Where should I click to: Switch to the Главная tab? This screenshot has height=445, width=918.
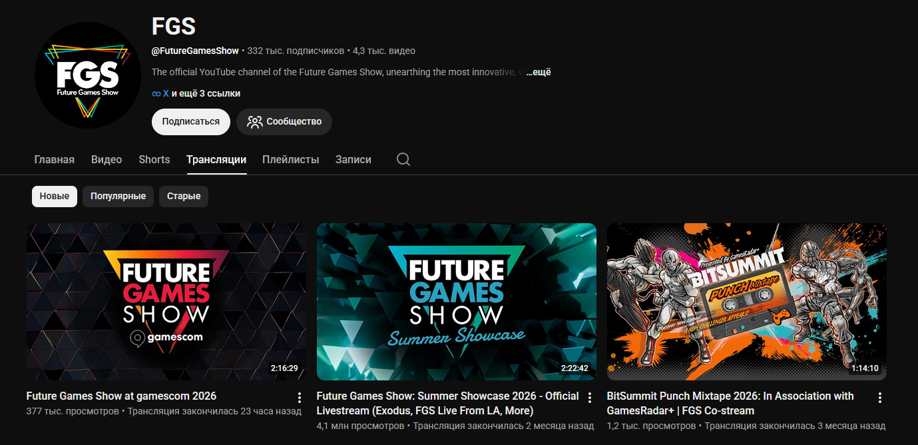pyautogui.click(x=55, y=160)
